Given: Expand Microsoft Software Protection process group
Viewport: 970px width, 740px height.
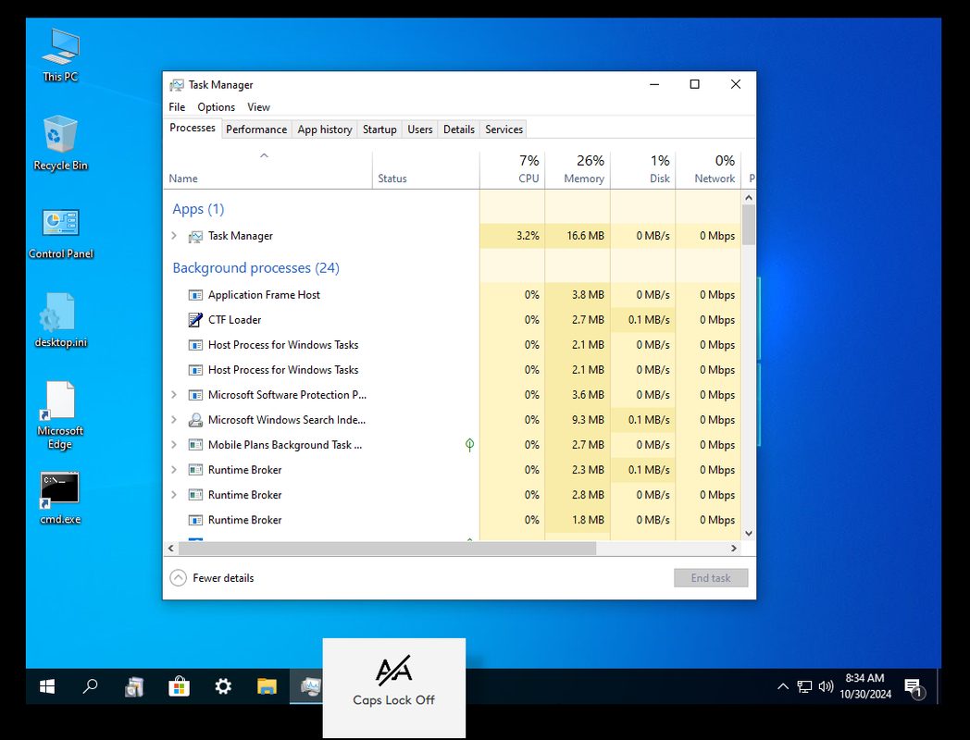Looking at the screenshot, I should [x=174, y=394].
